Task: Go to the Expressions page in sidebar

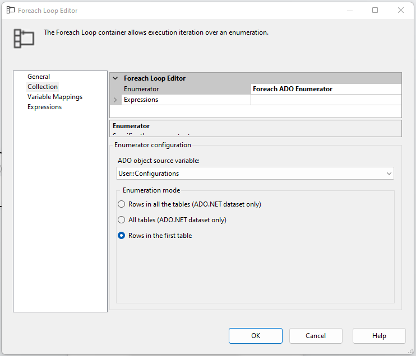Action: (45, 107)
